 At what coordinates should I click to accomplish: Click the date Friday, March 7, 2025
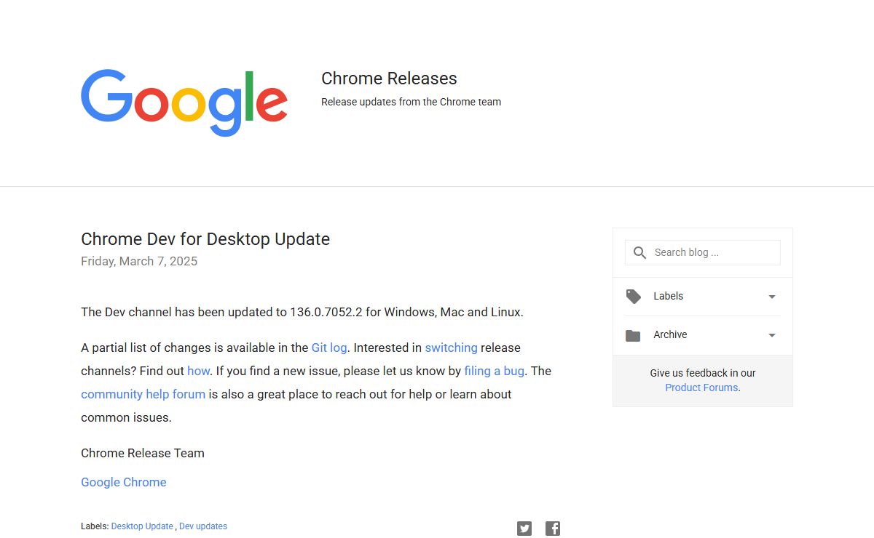click(139, 261)
